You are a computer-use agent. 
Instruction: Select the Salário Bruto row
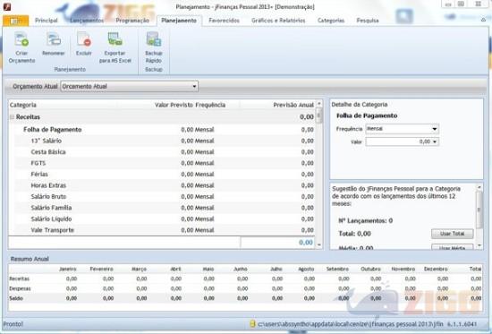165,197
